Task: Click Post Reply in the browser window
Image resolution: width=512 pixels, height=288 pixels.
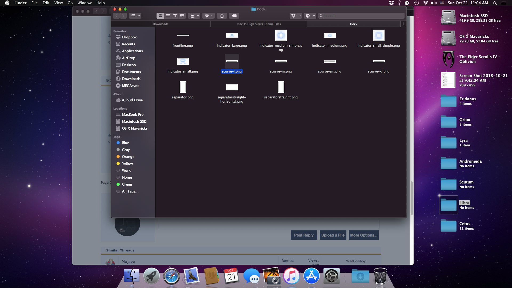Action: point(304,235)
